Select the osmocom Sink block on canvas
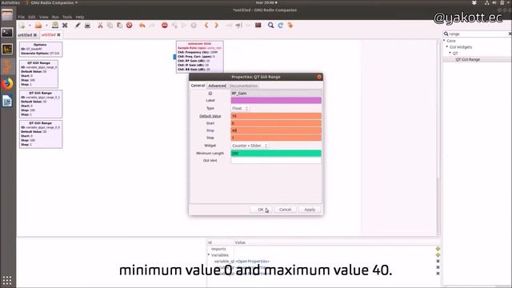Screen dimensions: 512x288 coord(199,57)
